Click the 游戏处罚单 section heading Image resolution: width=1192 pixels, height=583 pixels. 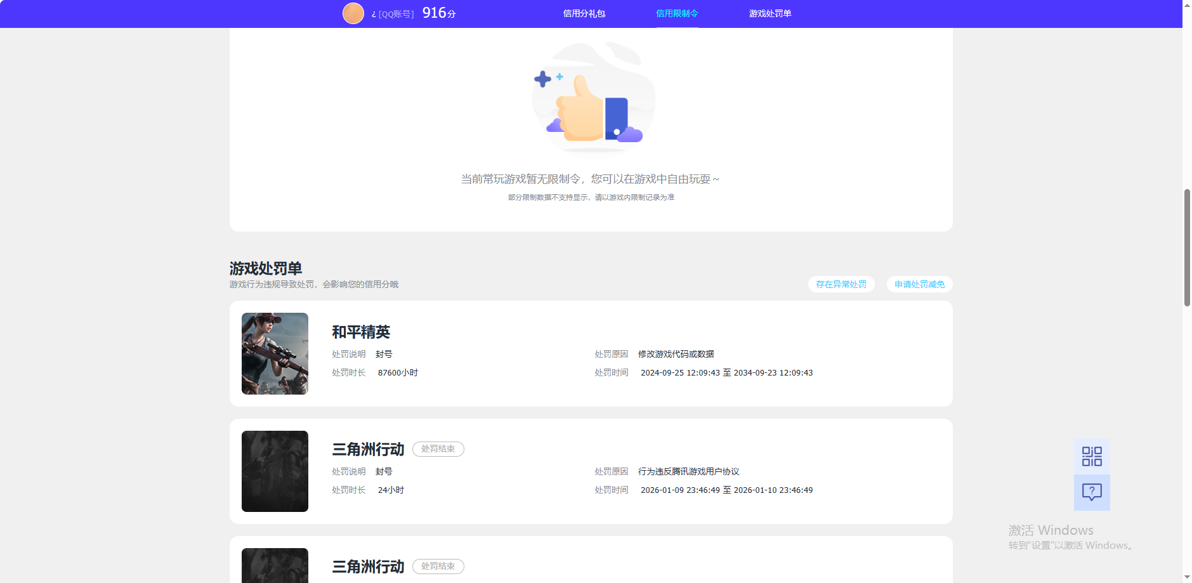266,268
